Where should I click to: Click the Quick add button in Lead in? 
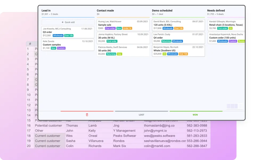pyautogui.click(x=68, y=22)
